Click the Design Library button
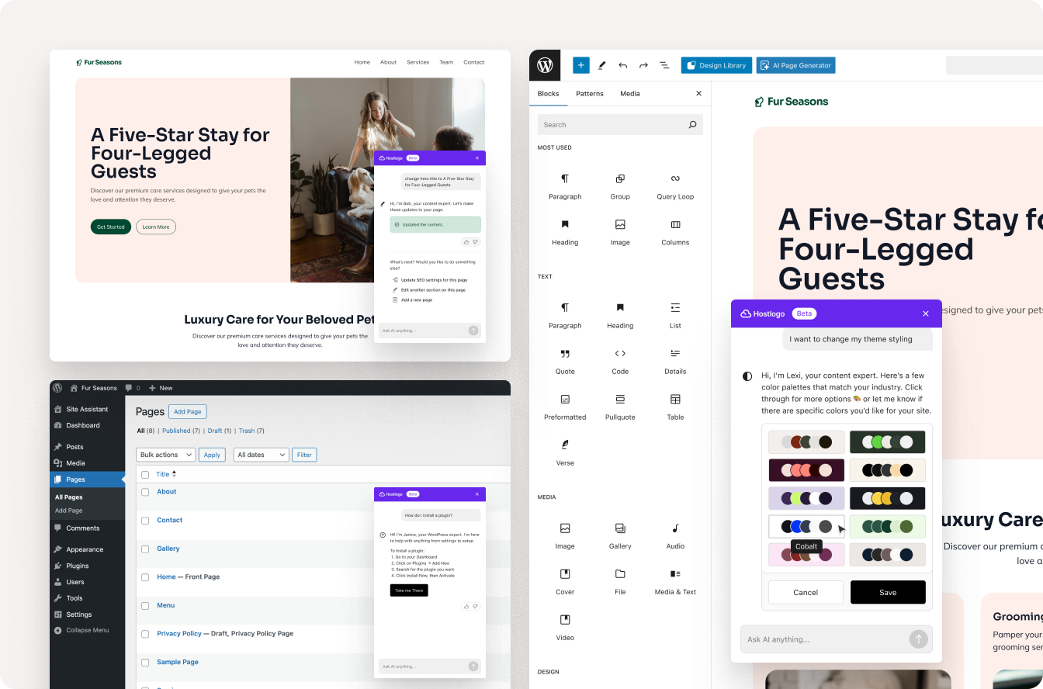1043x689 pixels. tap(716, 65)
